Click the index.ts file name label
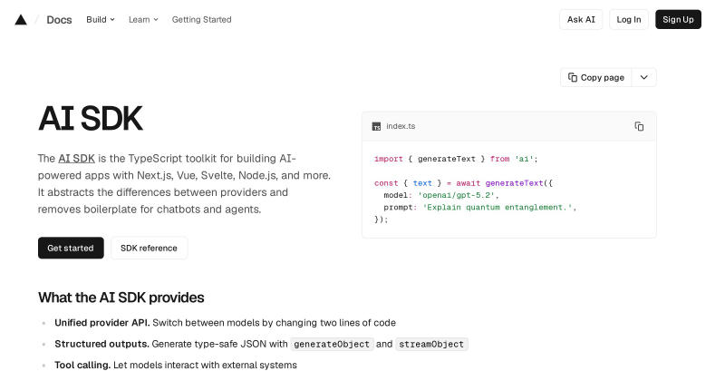Image resolution: width=725 pixels, height=381 pixels. tap(401, 126)
